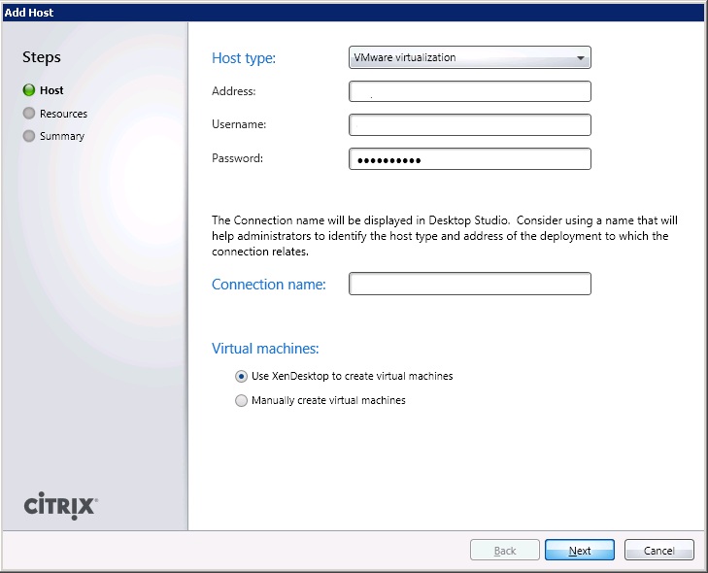The image size is (708, 573).
Task: Click the Add Host title bar
Action: (x=354, y=13)
